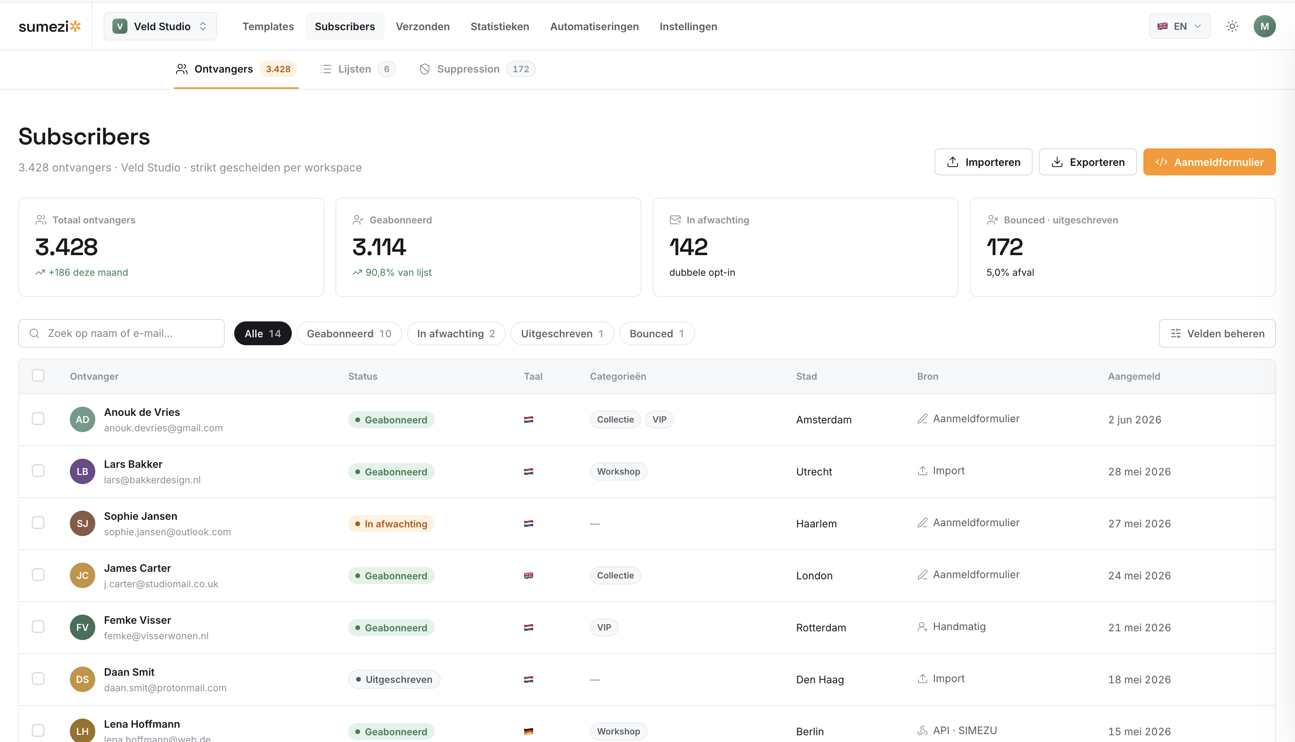Open the EN language dropdown
The width and height of the screenshot is (1295, 742).
(1179, 27)
